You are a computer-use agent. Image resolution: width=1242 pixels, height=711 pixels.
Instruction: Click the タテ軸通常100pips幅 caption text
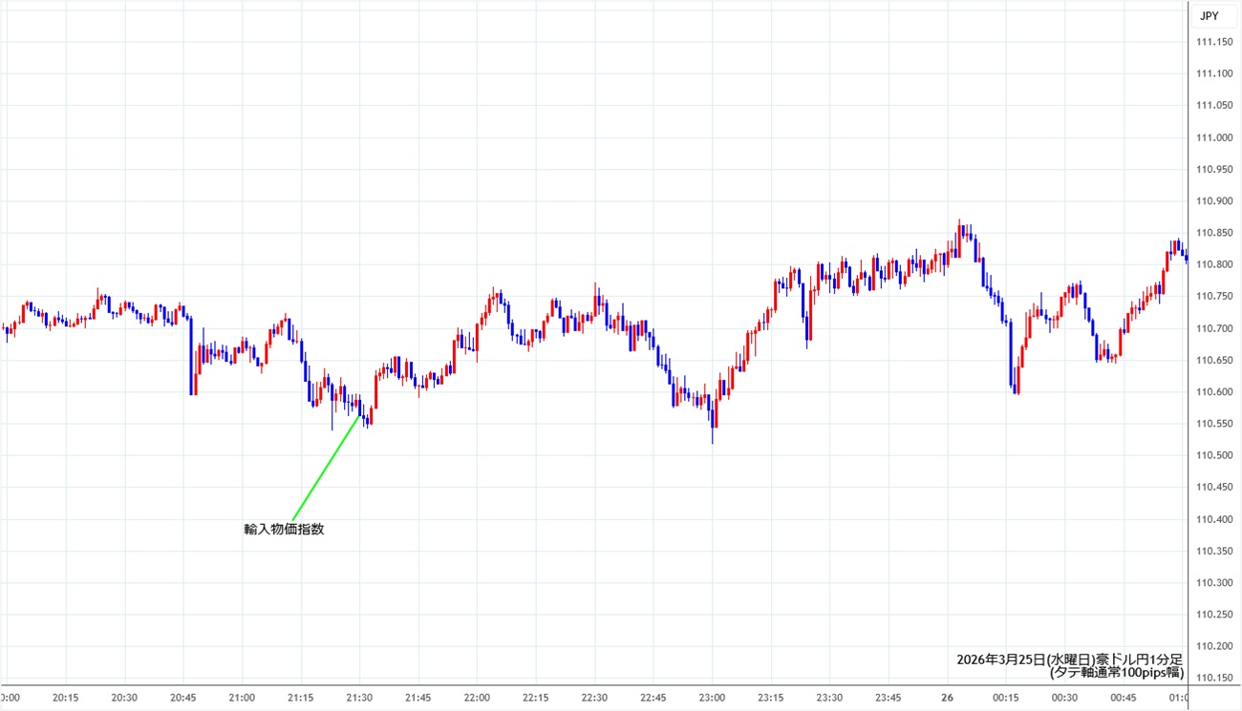[1116, 673]
